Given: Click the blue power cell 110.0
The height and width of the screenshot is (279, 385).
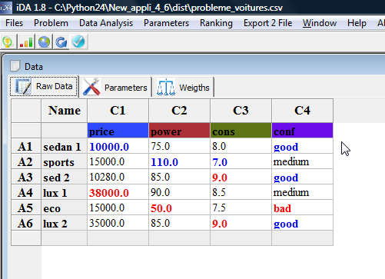Looking at the screenshot, I should click(x=180, y=161).
